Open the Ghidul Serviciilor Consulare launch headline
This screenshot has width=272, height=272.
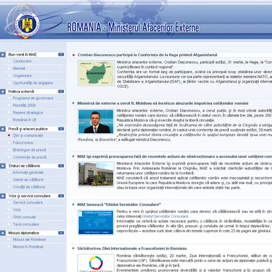pyautogui.click(x=119, y=205)
